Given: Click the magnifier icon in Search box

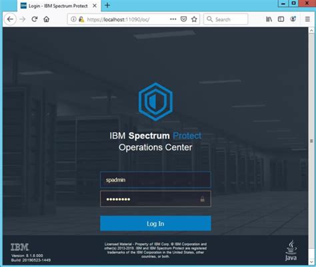Looking at the screenshot, I should [x=209, y=19].
